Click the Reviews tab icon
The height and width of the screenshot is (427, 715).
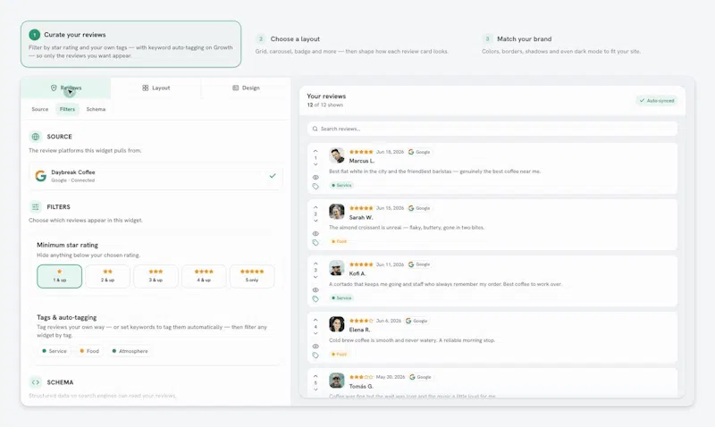pos(54,88)
